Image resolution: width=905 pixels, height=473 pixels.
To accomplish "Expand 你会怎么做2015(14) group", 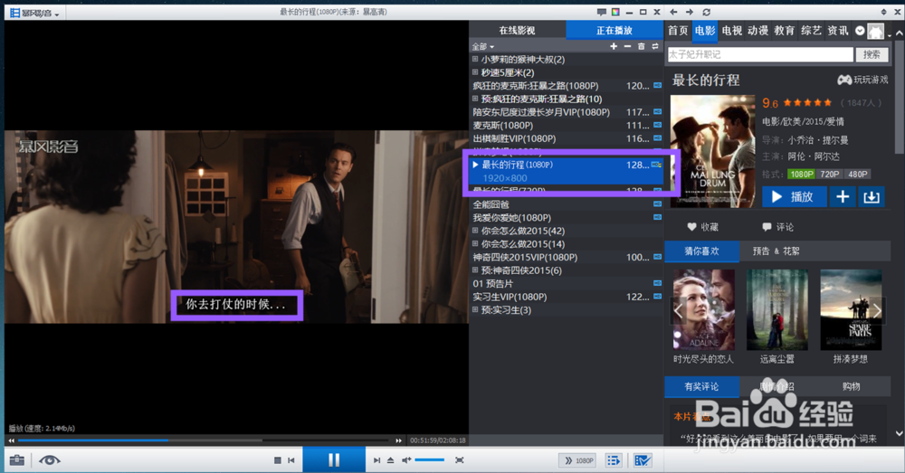I will pos(475,244).
